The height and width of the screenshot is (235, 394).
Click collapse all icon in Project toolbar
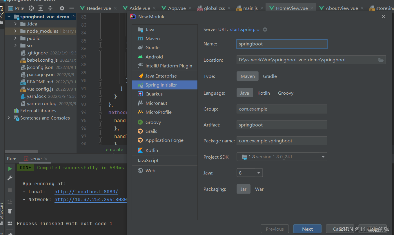(50, 8)
